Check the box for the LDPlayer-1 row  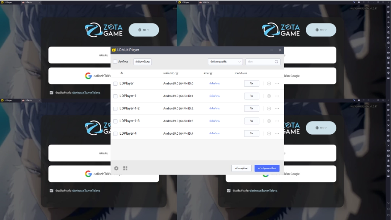pyautogui.click(x=115, y=96)
